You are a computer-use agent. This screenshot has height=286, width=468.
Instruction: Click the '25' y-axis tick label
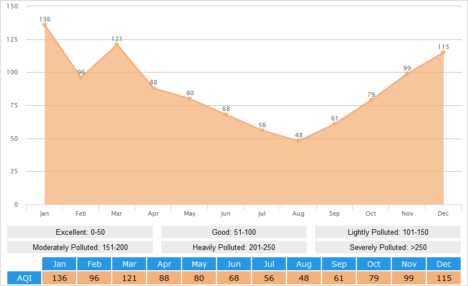click(x=14, y=171)
